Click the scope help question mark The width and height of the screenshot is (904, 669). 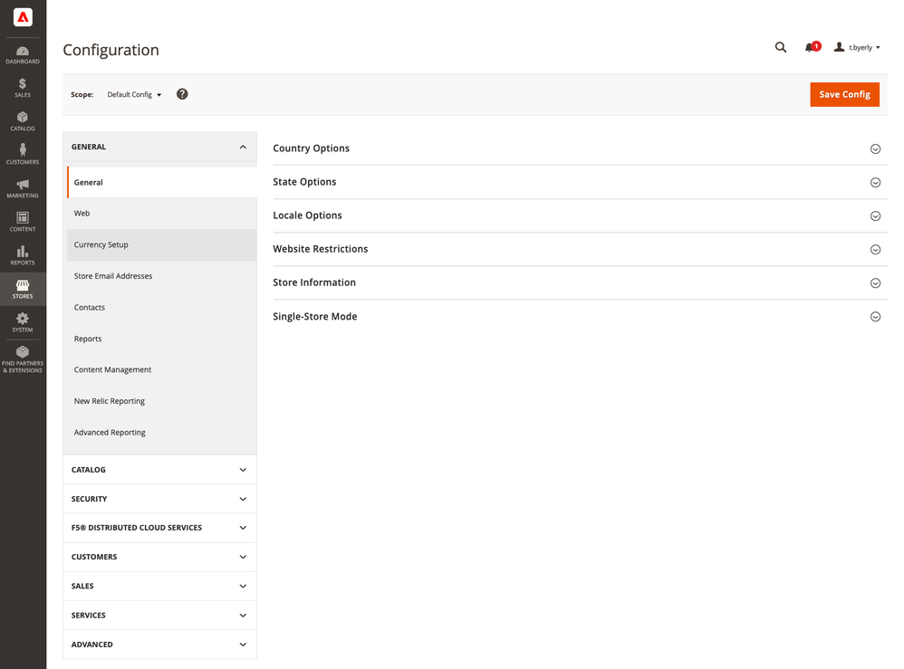[x=182, y=94]
